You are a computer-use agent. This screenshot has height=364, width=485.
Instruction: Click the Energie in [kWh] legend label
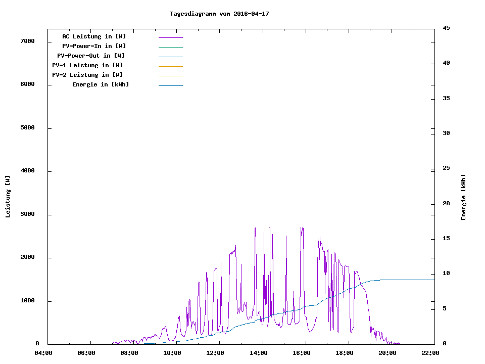[101, 84]
